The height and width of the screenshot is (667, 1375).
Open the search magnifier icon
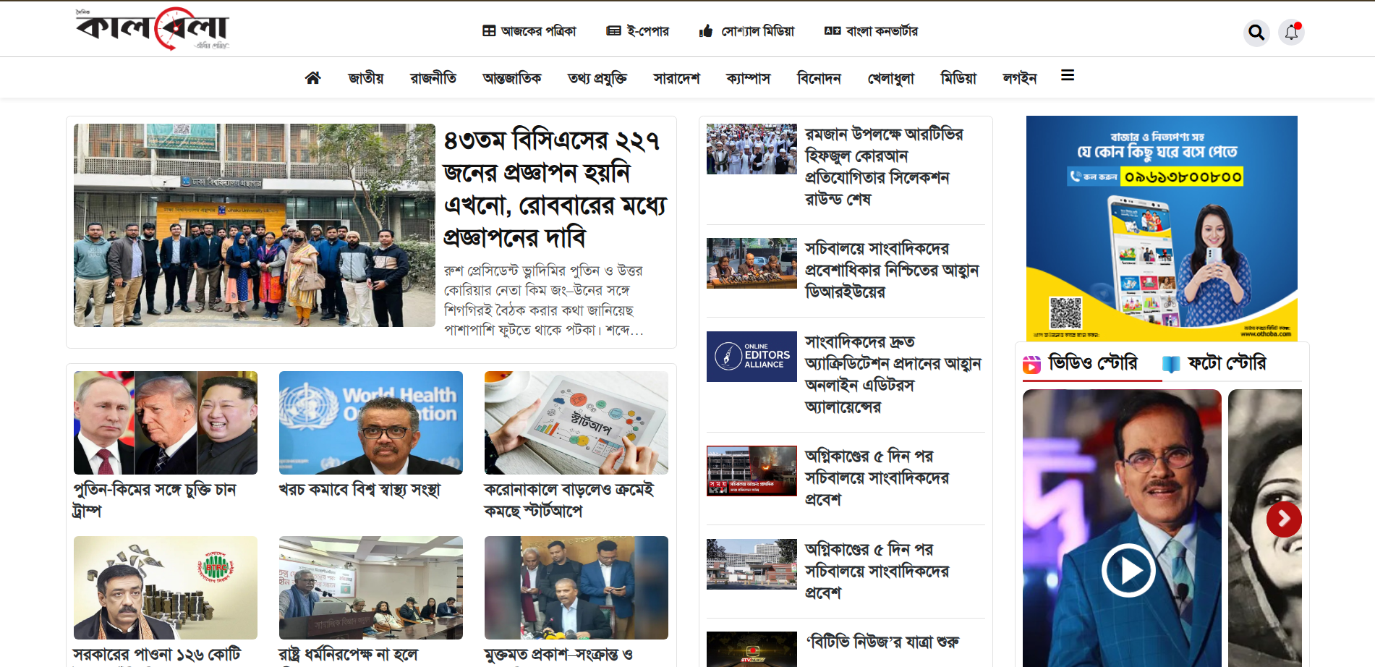click(1256, 33)
